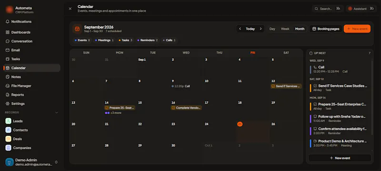Click the Autometa logo icon

click(x=10, y=9)
